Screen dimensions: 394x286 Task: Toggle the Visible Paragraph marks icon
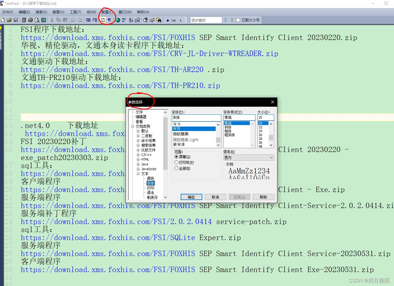coord(109,20)
